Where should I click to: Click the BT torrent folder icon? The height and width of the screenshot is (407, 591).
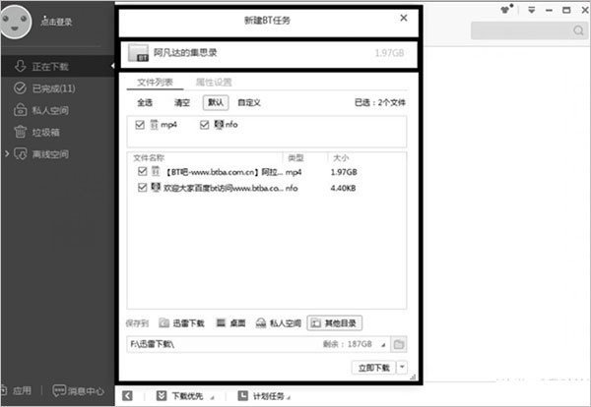tap(138, 53)
